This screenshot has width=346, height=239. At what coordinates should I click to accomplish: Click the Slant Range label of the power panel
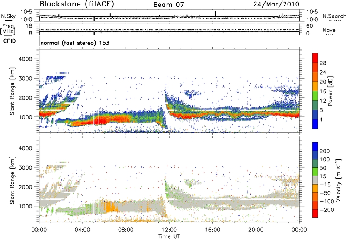tap(12, 91)
